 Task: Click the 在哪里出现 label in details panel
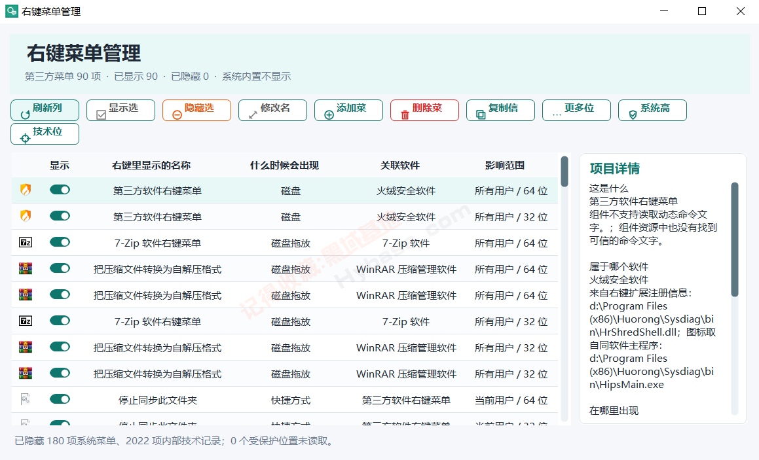click(614, 411)
